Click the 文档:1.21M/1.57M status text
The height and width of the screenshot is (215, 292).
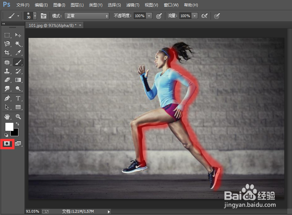point(78,211)
